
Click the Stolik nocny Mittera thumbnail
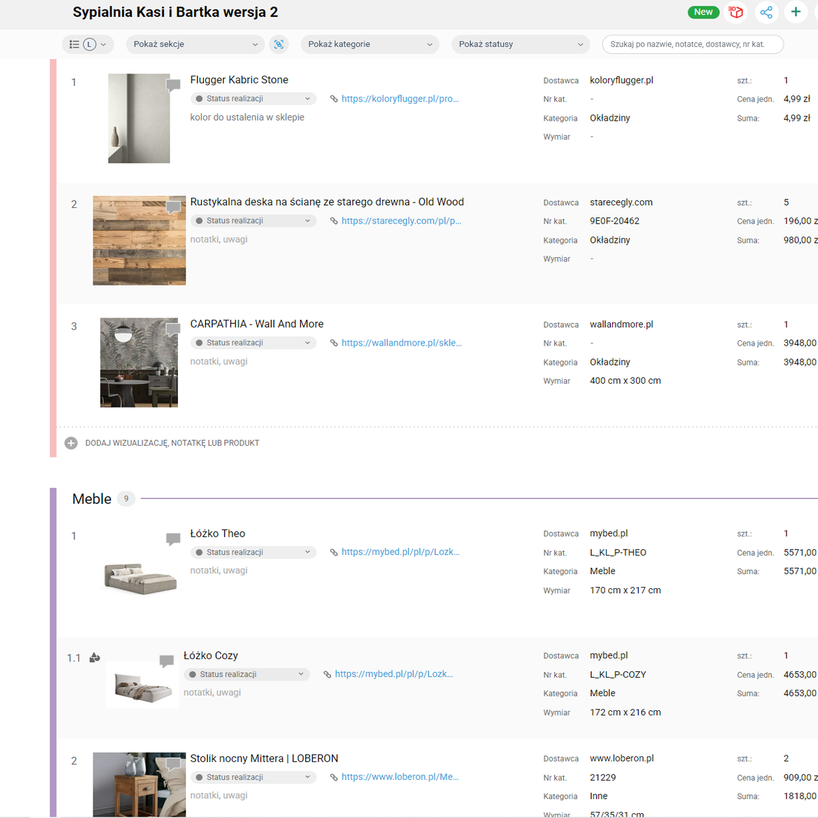(139, 785)
